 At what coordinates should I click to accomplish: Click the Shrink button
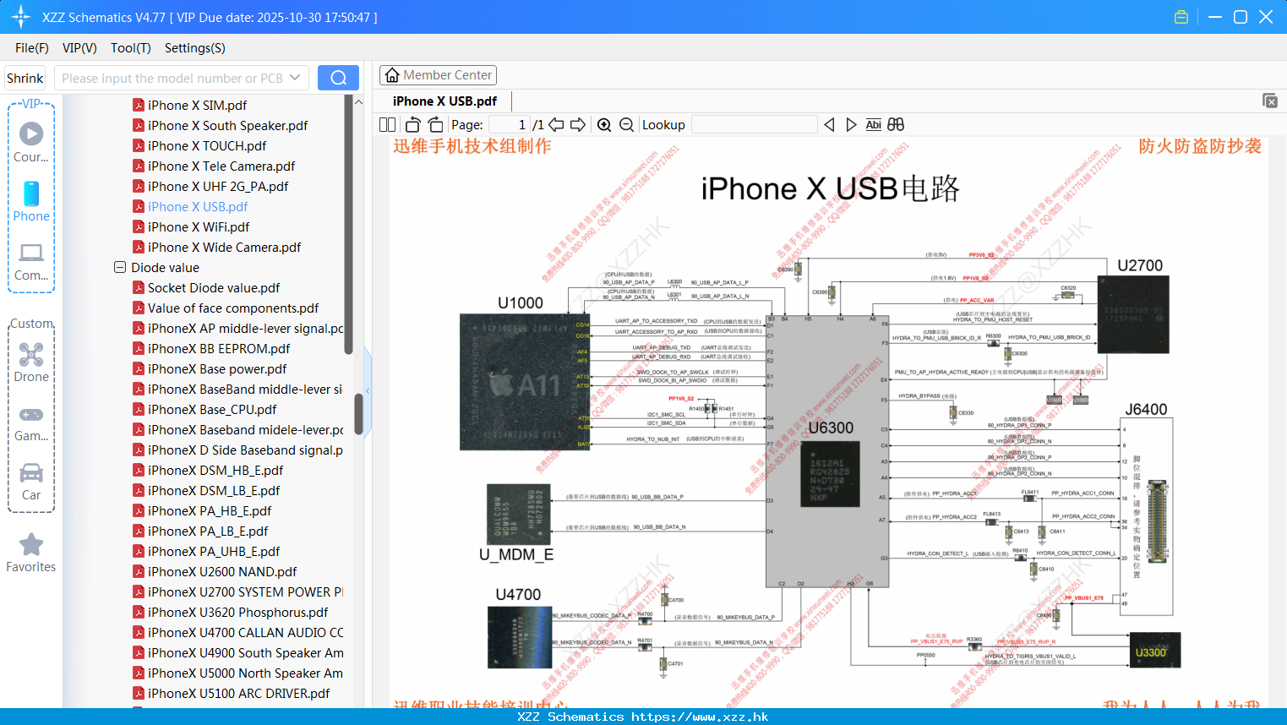pyautogui.click(x=25, y=78)
